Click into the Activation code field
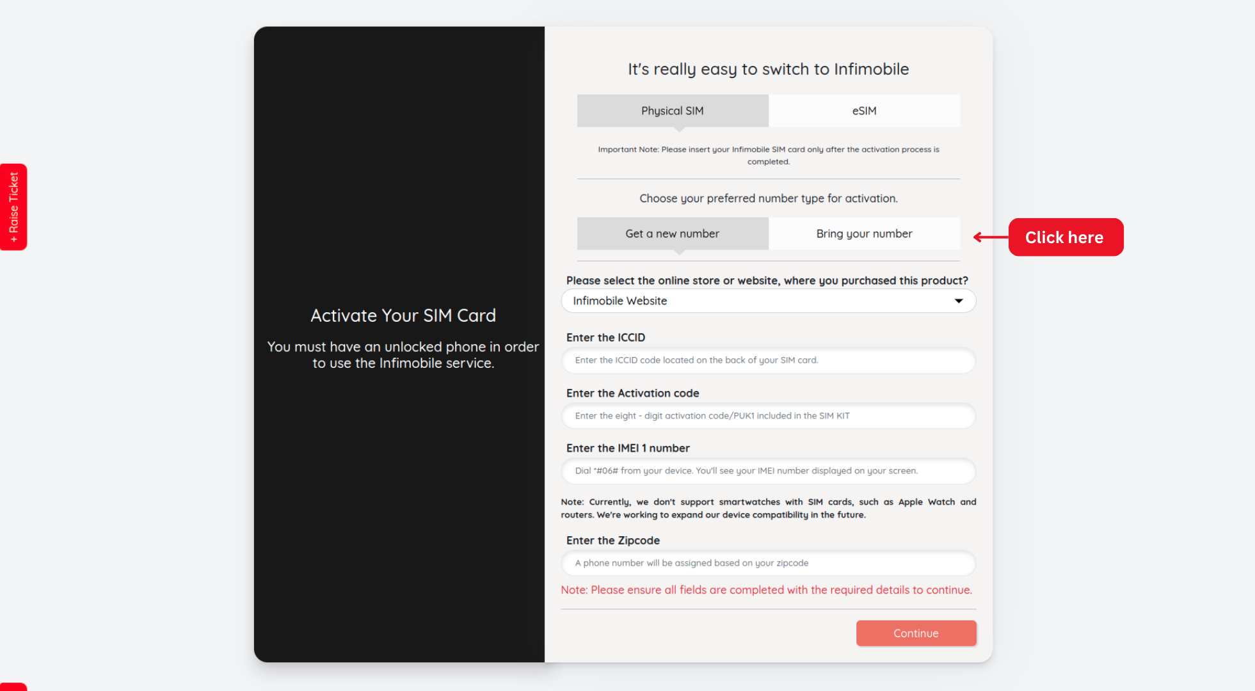This screenshot has width=1255, height=691. click(x=768, y=416)
